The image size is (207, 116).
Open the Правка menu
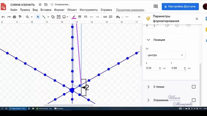coord(25,10)
